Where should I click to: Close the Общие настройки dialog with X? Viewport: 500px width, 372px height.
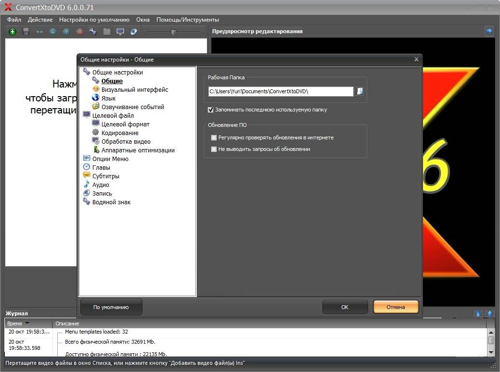click(x=416, y=59)
